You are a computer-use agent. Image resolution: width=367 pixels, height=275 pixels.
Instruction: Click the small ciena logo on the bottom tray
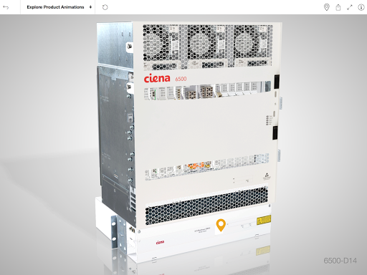click(x=160, y=242)
